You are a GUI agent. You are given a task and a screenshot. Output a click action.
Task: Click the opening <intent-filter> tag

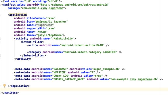pos(32,42)
